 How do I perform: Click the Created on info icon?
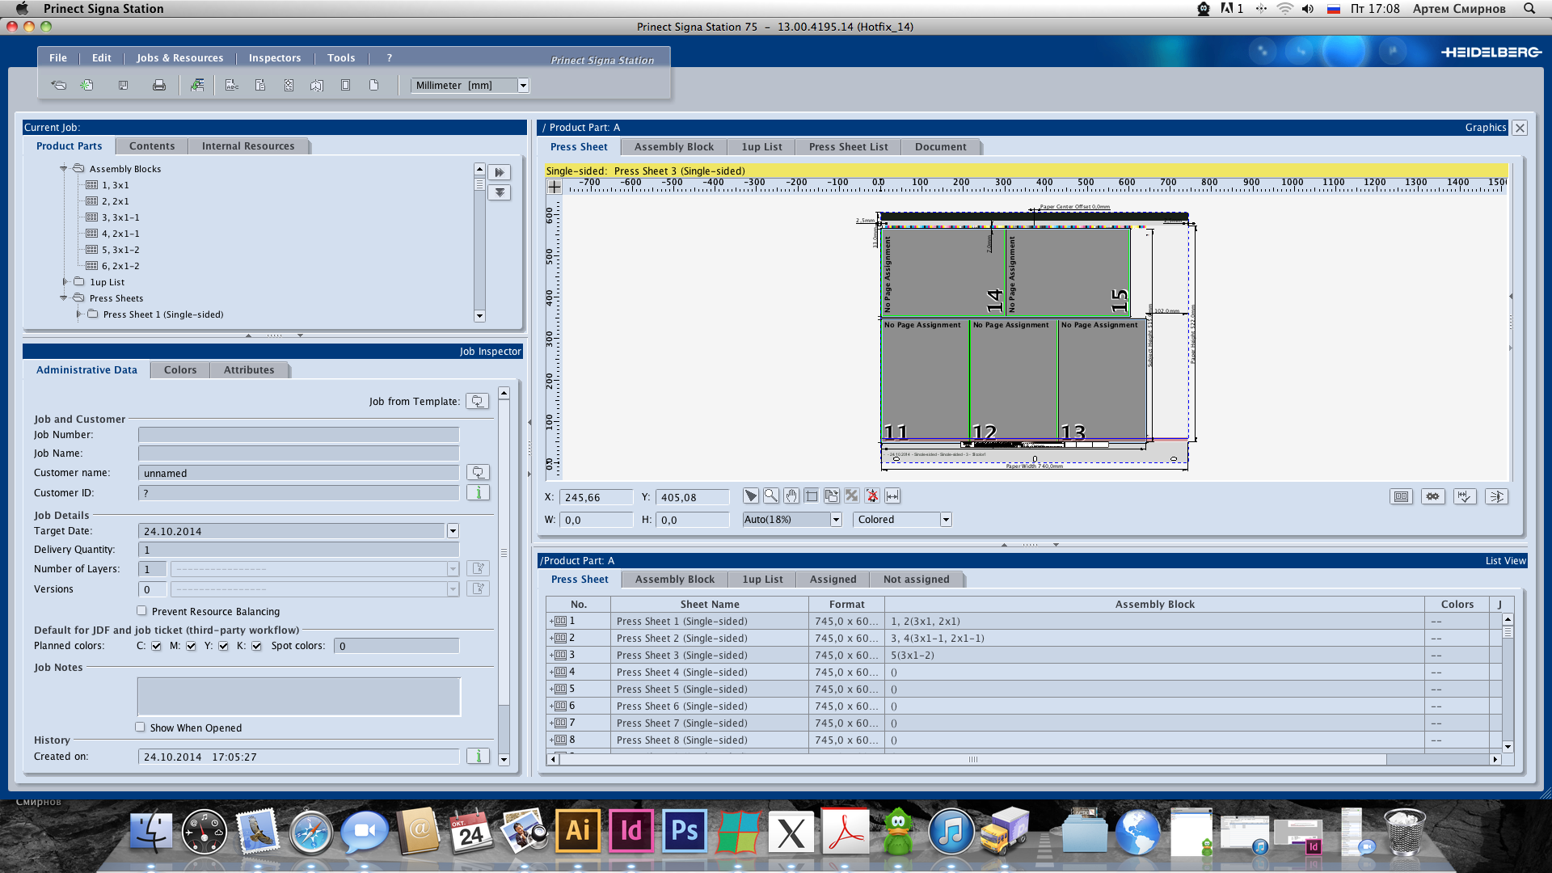click(478, 757)
